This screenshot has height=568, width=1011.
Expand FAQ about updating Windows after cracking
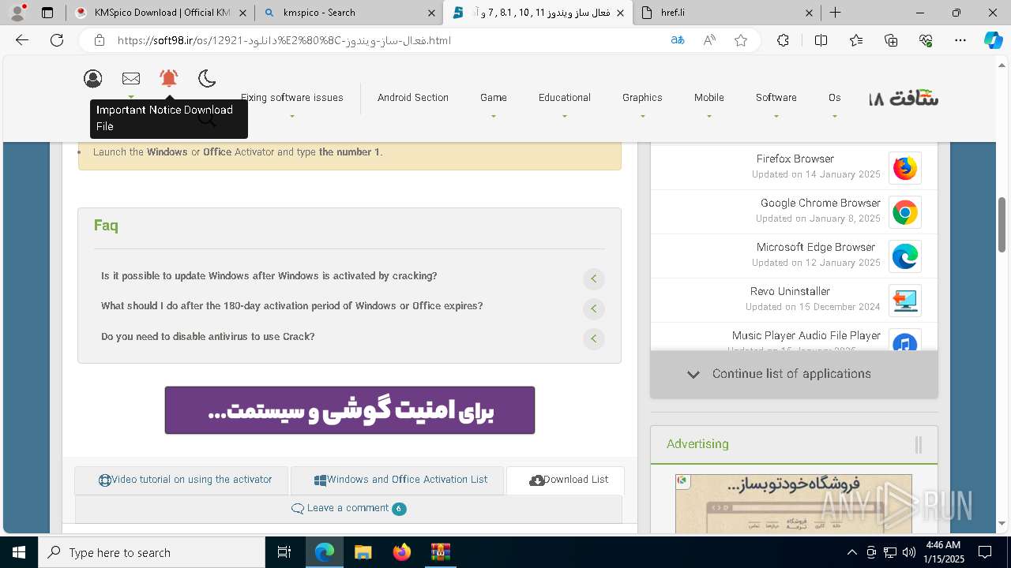(593, 278)
